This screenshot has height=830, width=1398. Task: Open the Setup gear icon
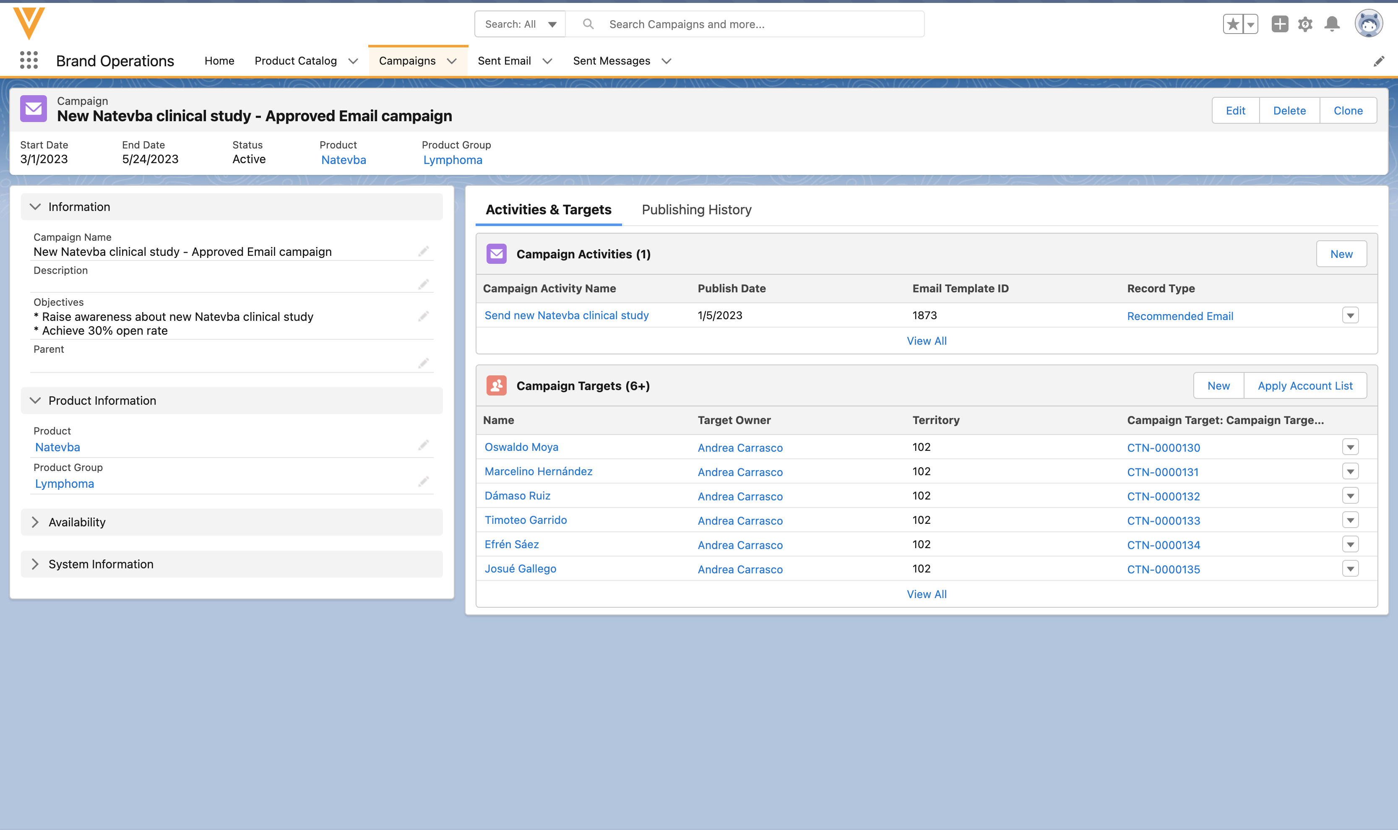tap(1305, 24)
